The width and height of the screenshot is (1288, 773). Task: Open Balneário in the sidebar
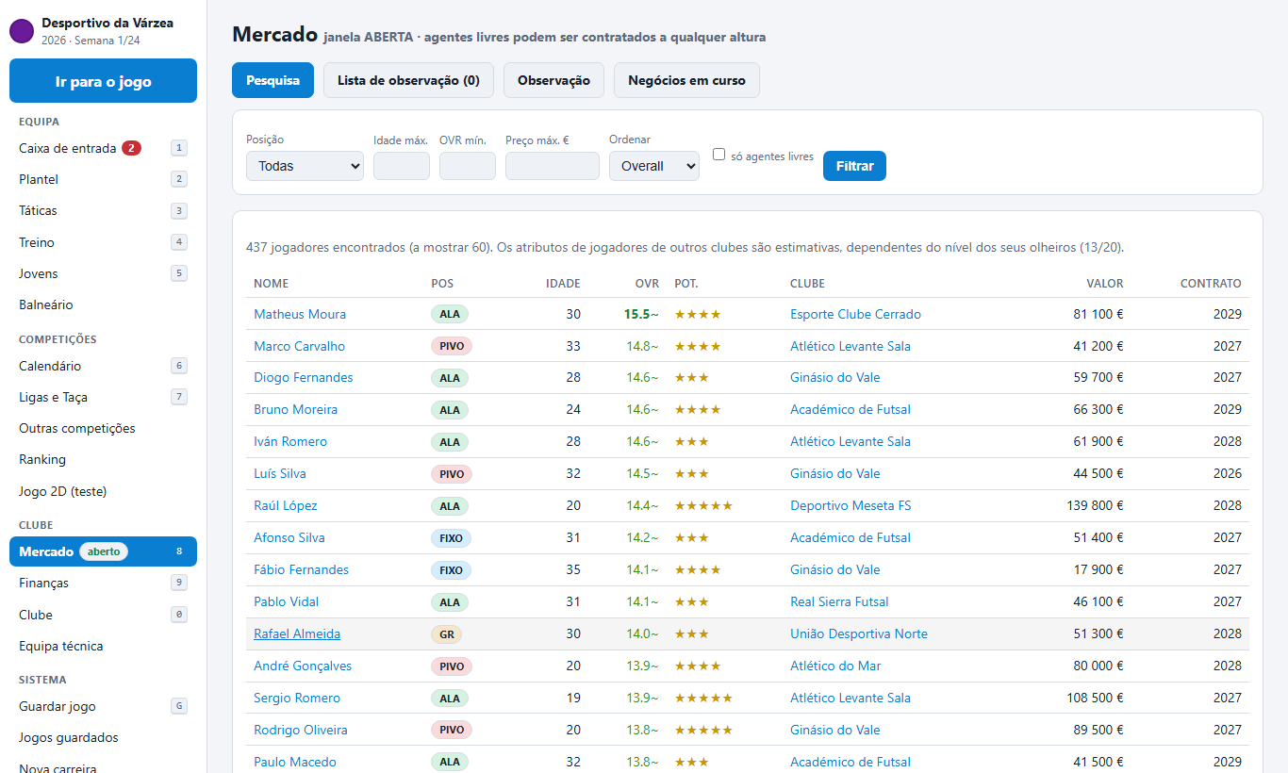tap(103, 304)
